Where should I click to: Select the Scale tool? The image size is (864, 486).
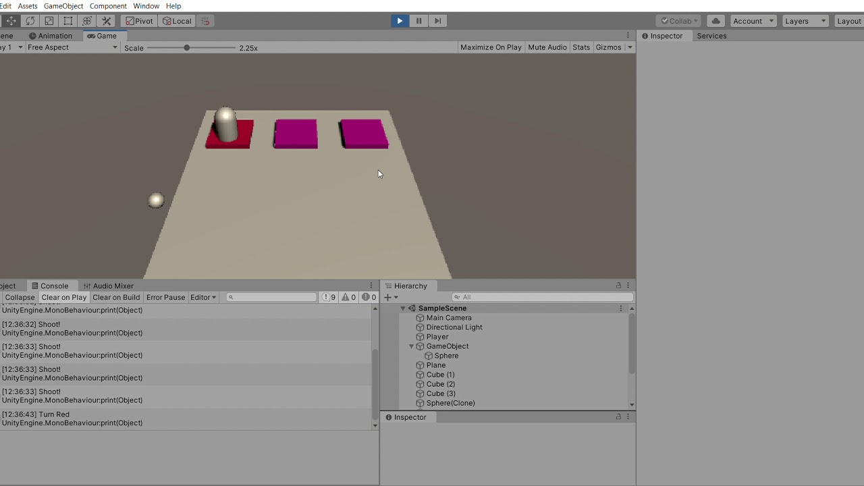(x=49, y=21)
